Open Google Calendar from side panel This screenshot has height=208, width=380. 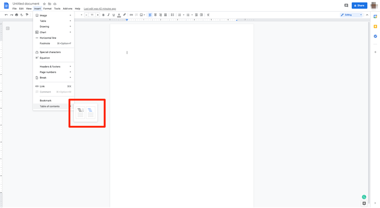click(375, 16)
